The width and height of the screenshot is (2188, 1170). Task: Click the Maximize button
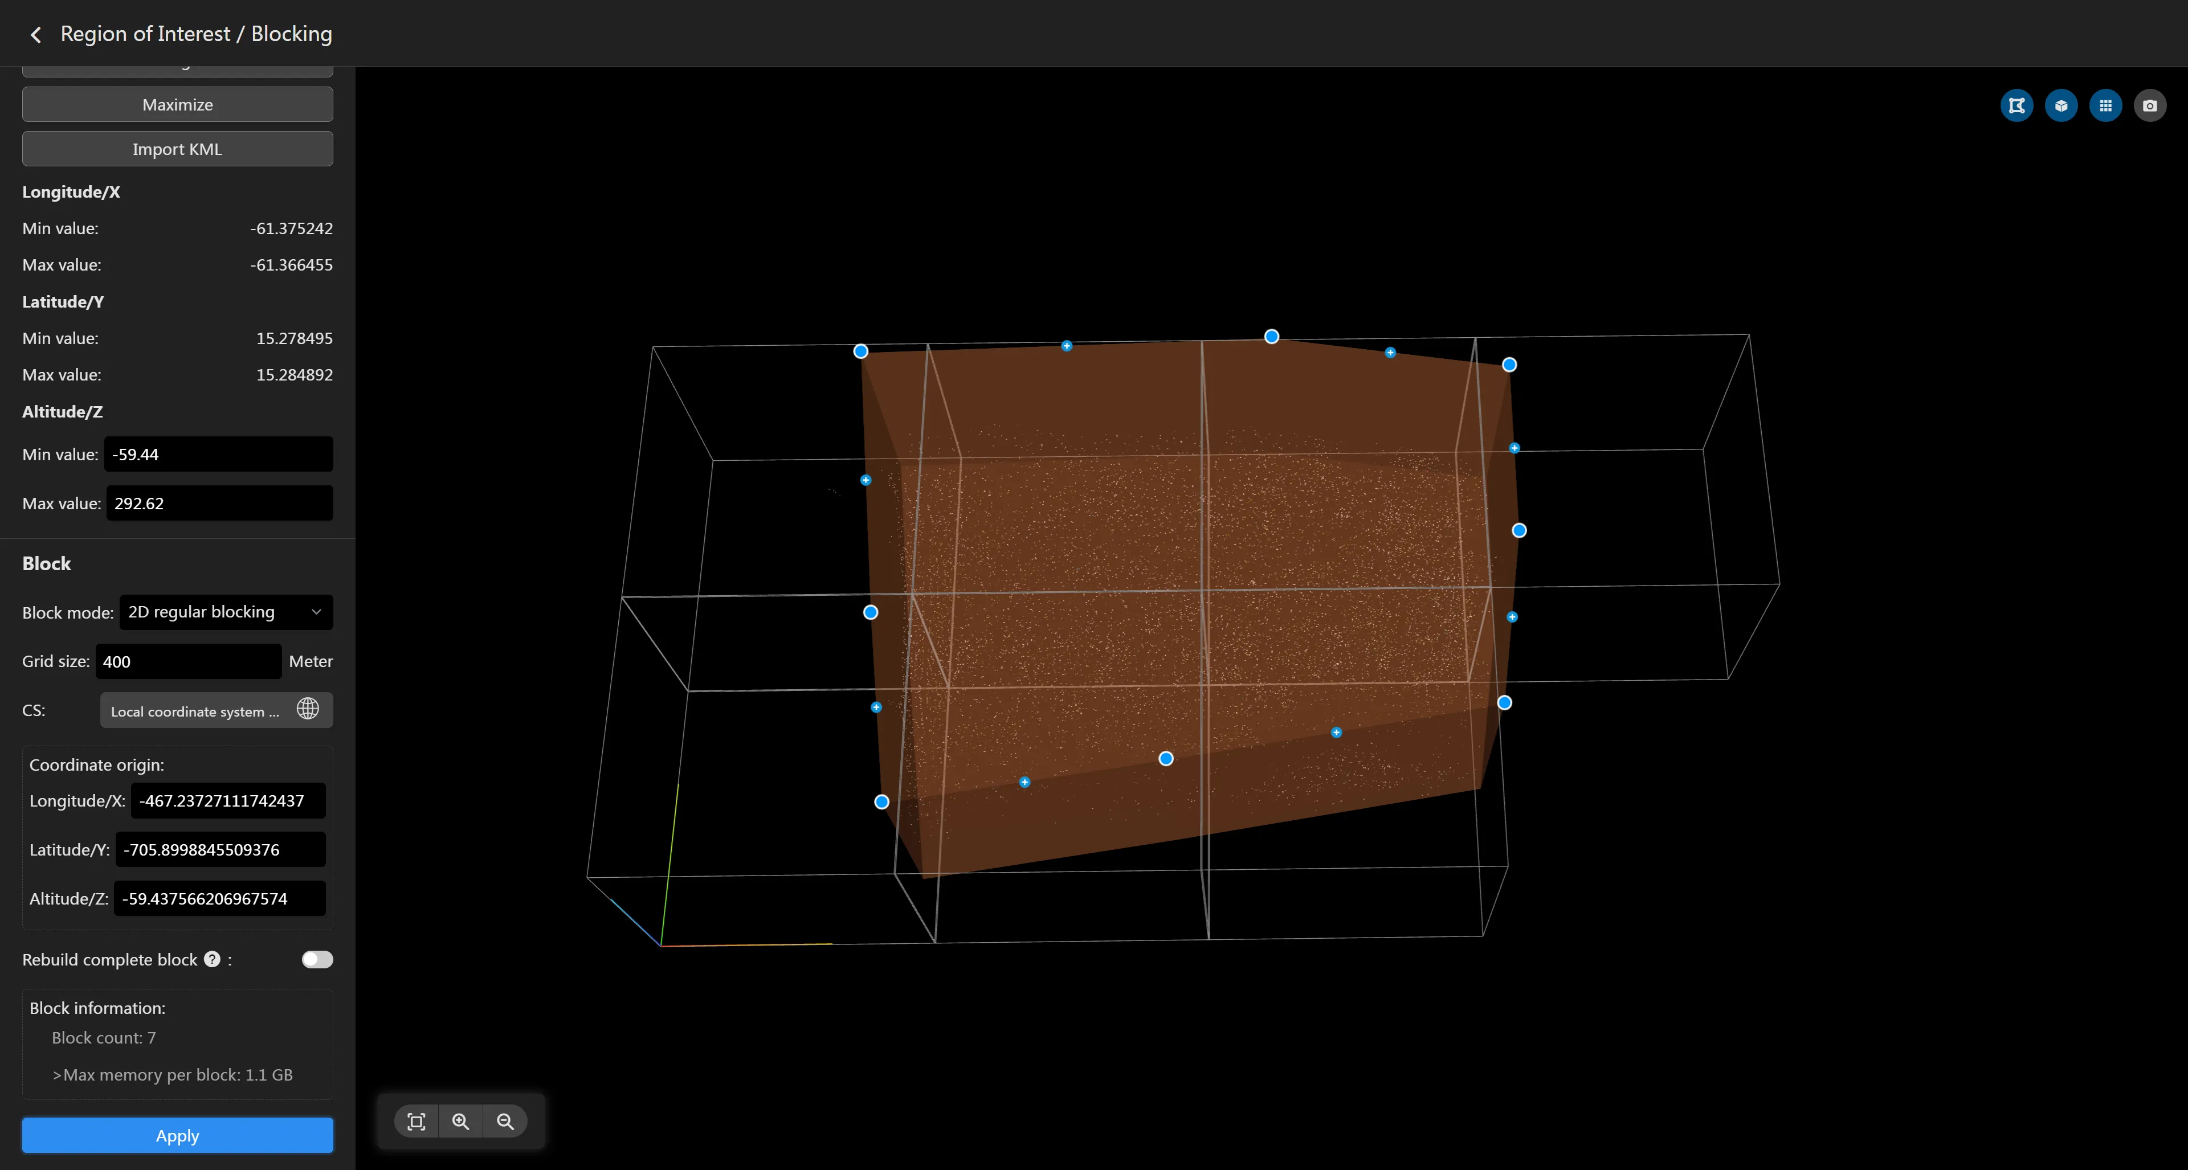tap(177, 105)
